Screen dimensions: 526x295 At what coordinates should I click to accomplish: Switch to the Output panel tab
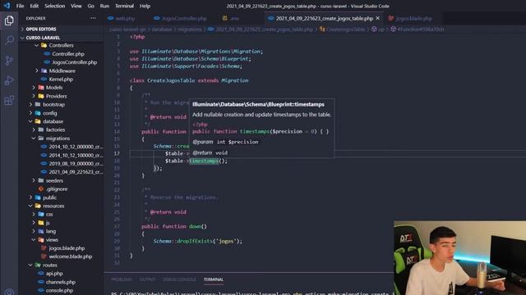pos(147,279)
